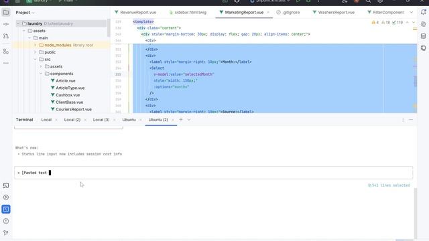Close the Local terminal tab
This screenshot has height=241, width=429.
[56, 120]
